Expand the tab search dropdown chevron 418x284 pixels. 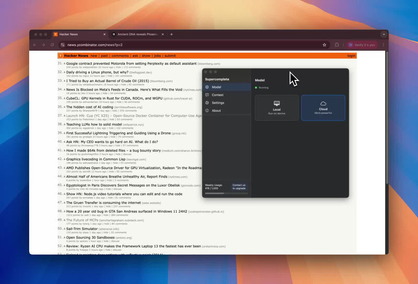click(x=384, y=34)
